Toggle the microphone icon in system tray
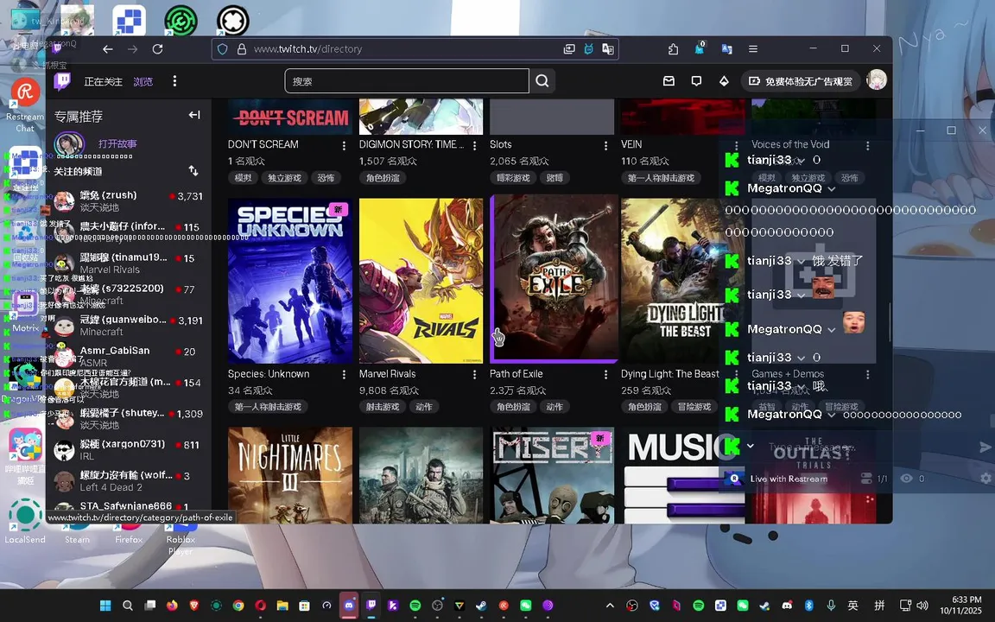 (831, 606)
